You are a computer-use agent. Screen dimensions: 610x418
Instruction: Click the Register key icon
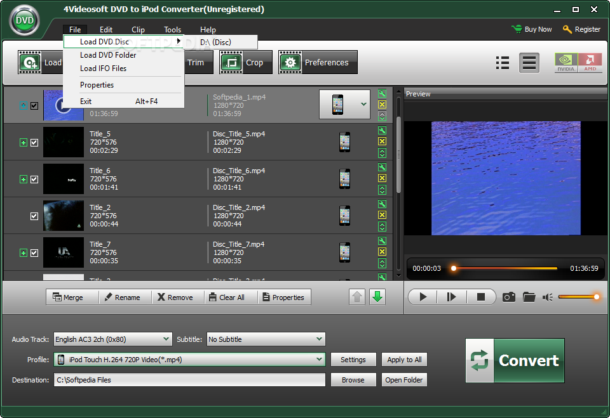[567, 29]
